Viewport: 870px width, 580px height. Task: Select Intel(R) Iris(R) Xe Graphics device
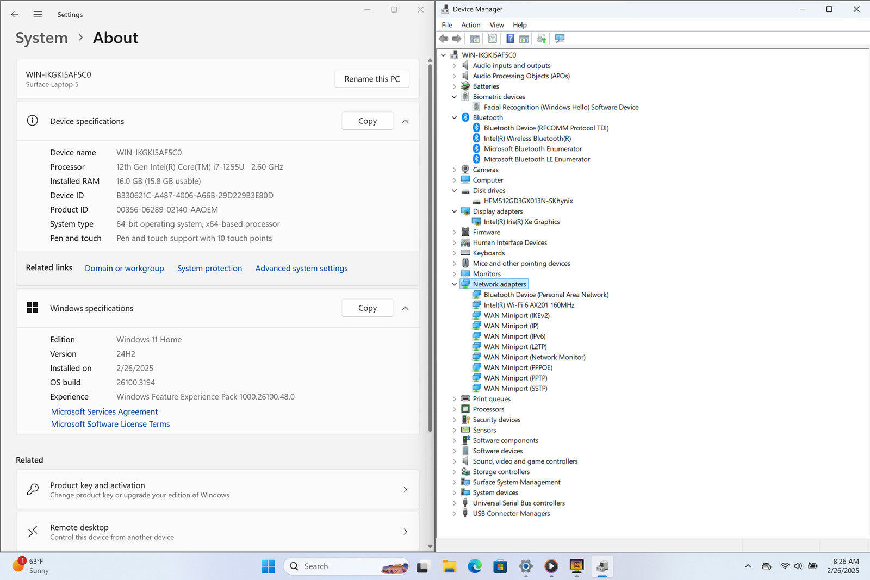pos(521,222)
